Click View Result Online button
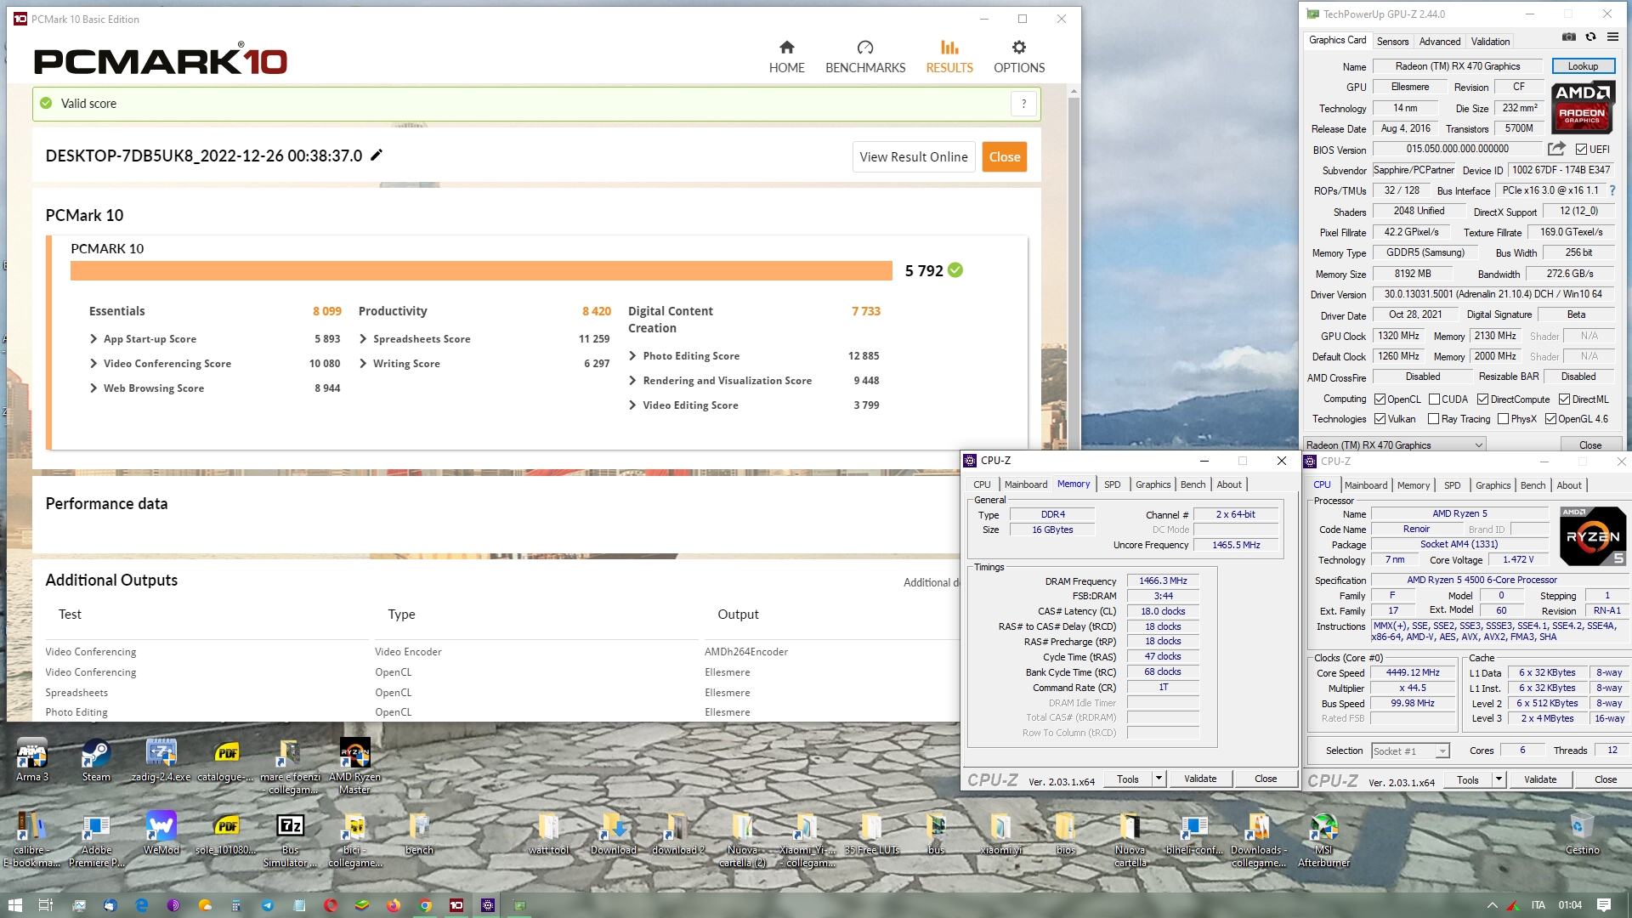 (914, 157)
